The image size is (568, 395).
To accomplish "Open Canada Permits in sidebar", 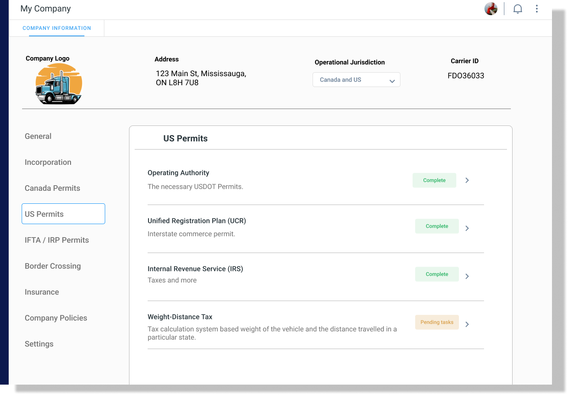I will (52, 188).
